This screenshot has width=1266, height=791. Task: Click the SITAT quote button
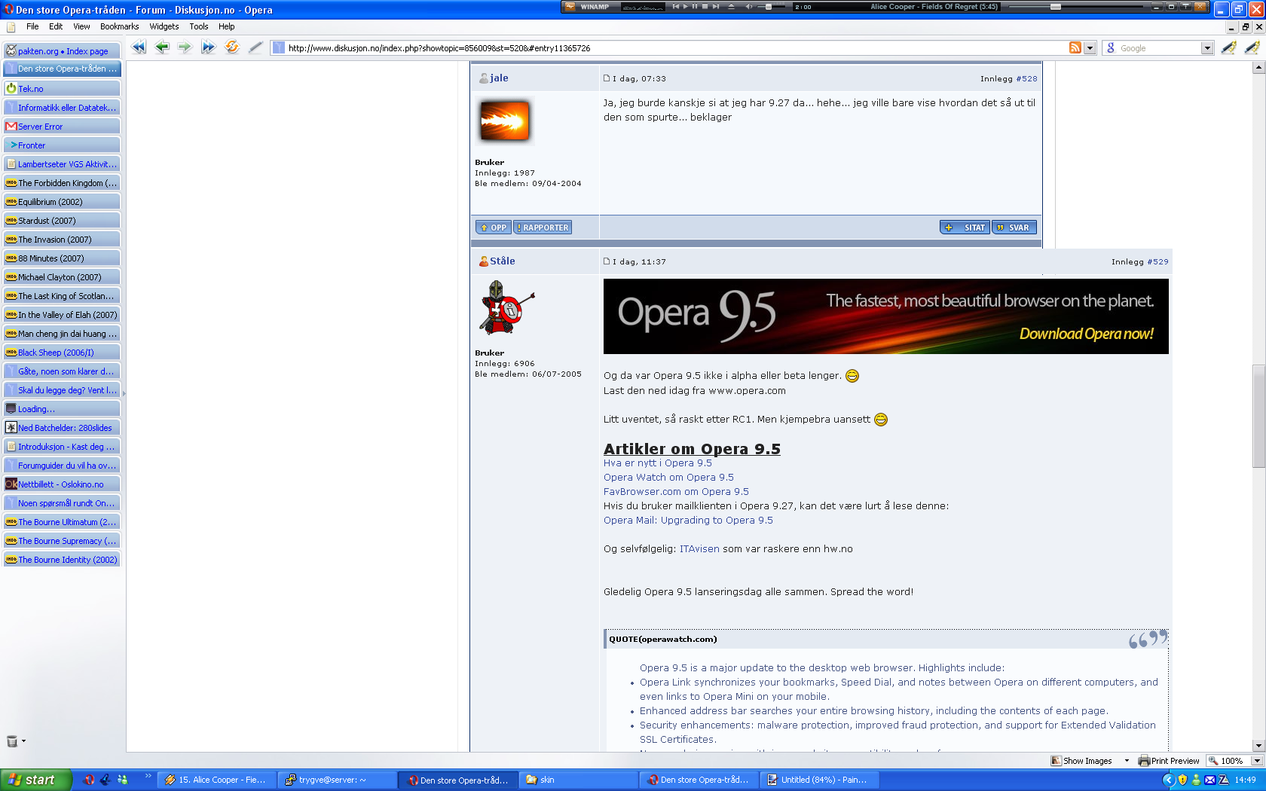965,228
